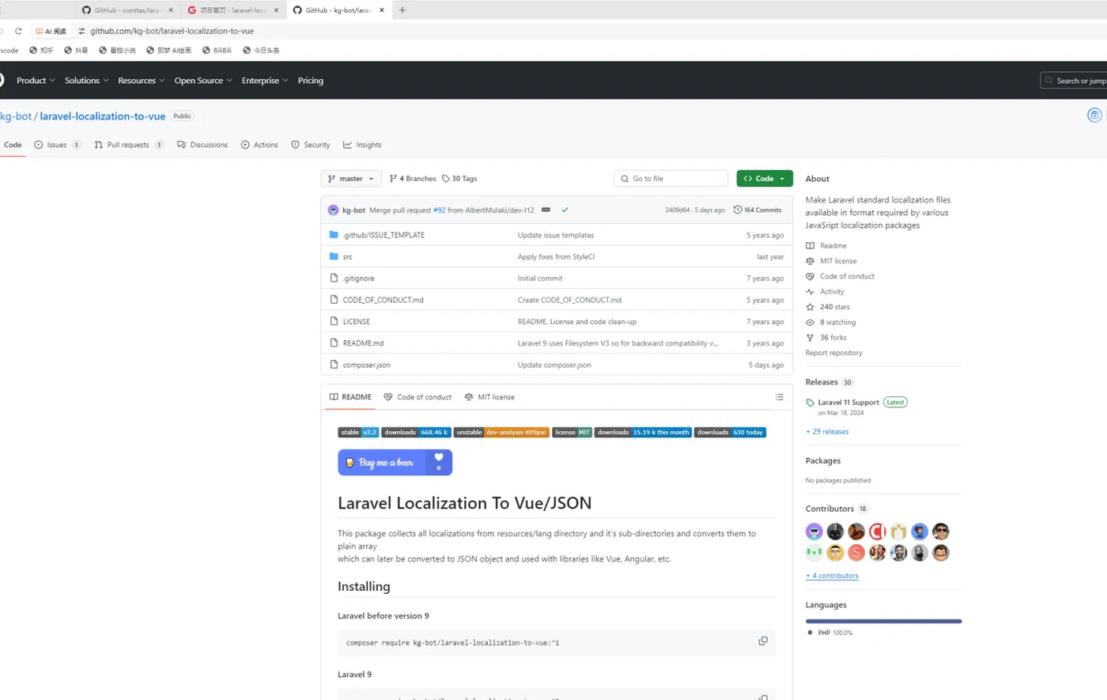Viewport: 1107px width, 700px height.
Task: Click the Buy me a beer button
Action: [x=395, y=463]
